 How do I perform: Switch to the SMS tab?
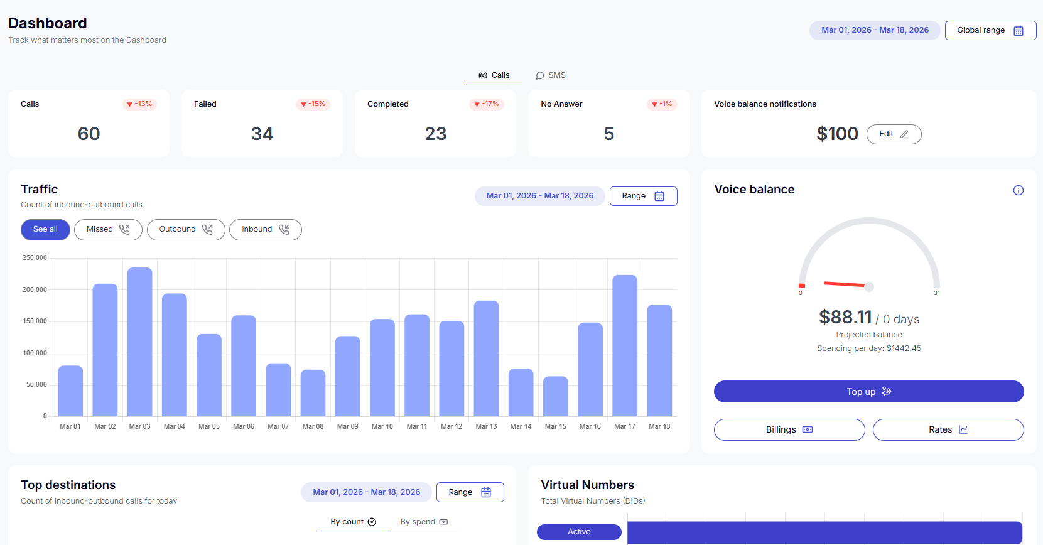tap(551, 75)
